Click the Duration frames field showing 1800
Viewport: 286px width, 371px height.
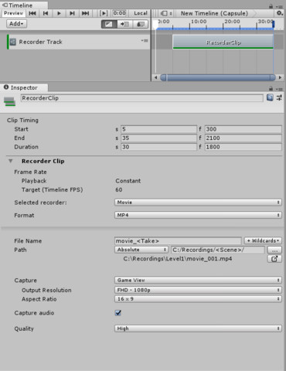point(243,147)
